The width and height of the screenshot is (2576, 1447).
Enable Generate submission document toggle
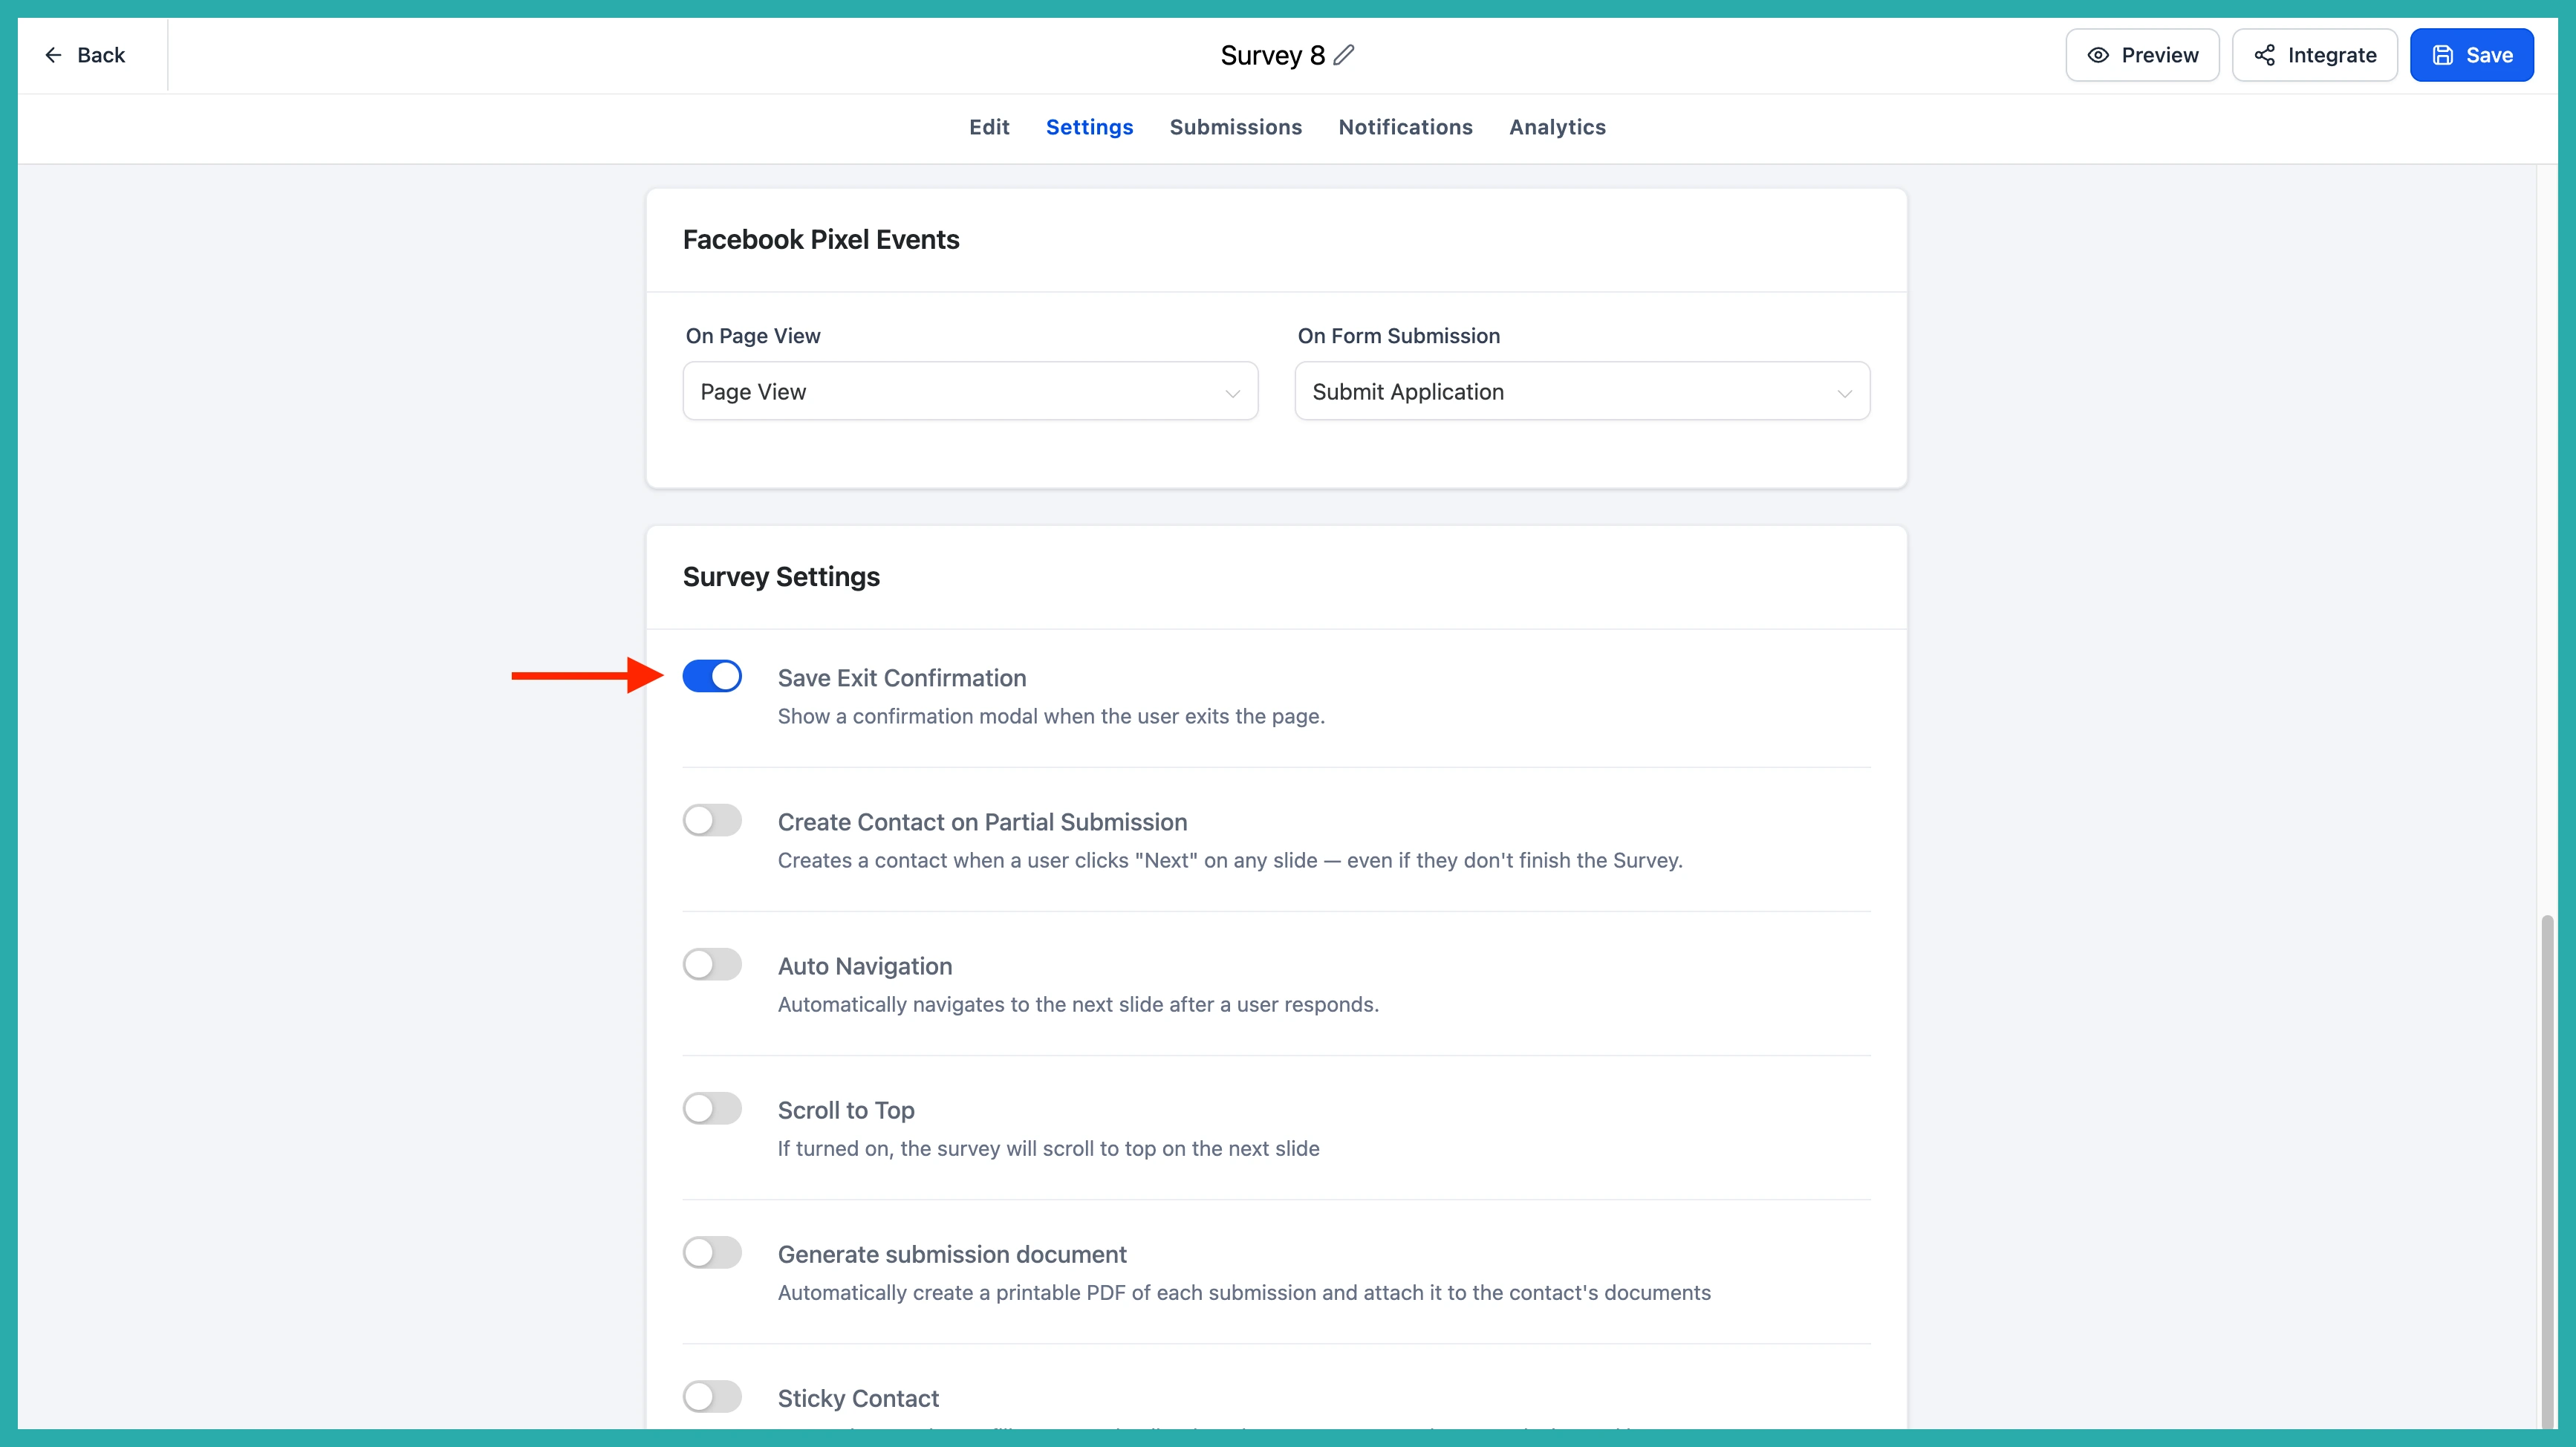click(x=712, y=1252)
